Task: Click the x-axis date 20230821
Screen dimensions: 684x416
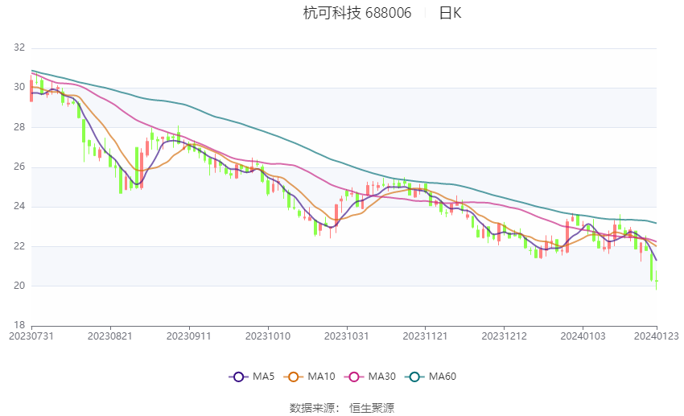Action: pyautogui.click(x=110, y=336)
